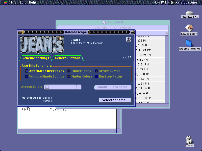
Task: Enable the Desktop Pattern checkbox
Action: point(110,77)
